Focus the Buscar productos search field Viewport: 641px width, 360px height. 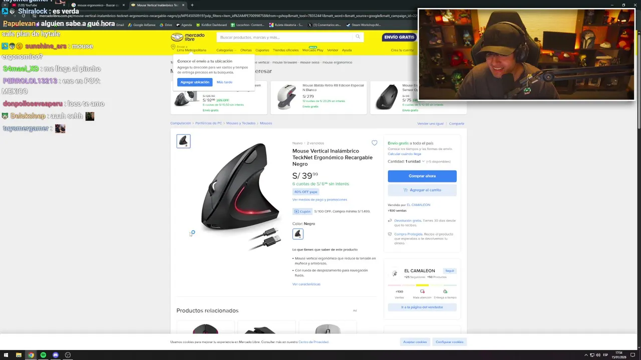tap(285, 37)
